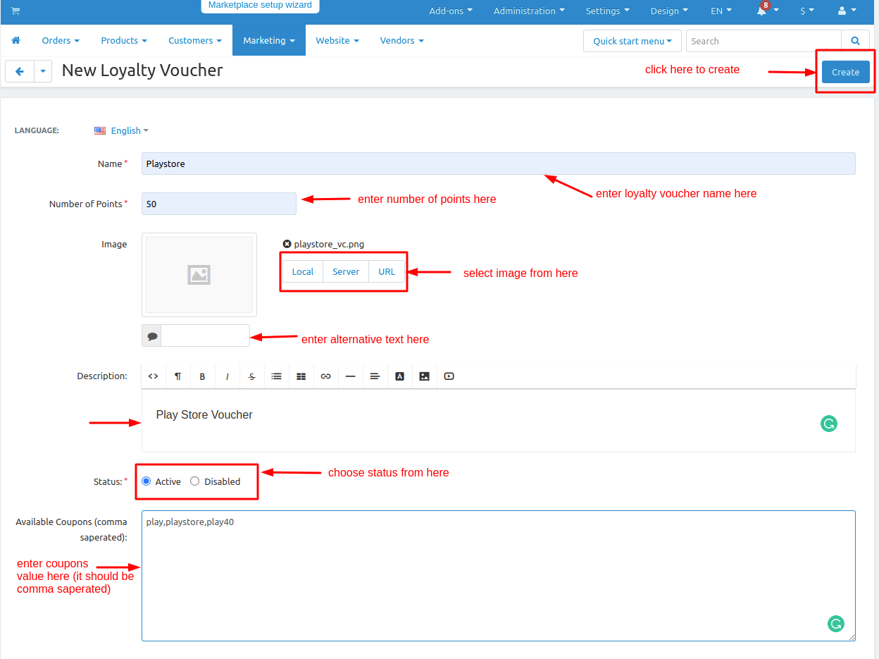Toggle HTML source code view in editor

153,376
